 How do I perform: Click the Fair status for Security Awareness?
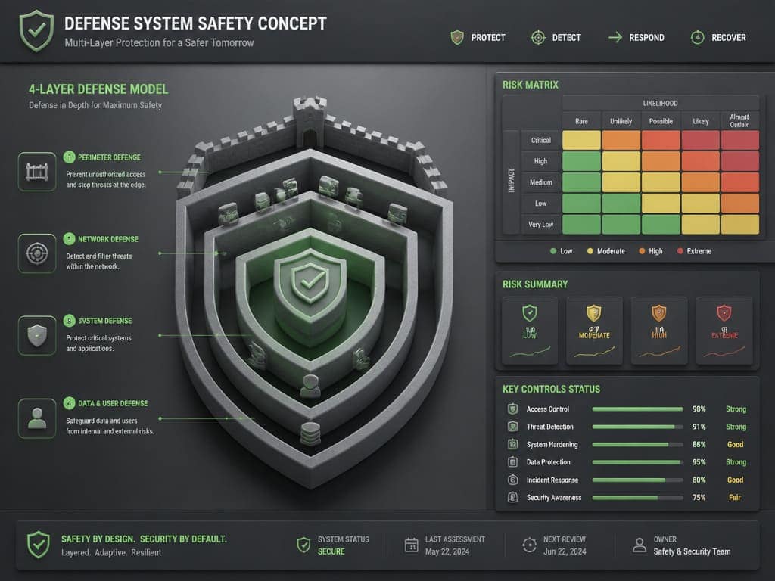(x=735, y=498)
